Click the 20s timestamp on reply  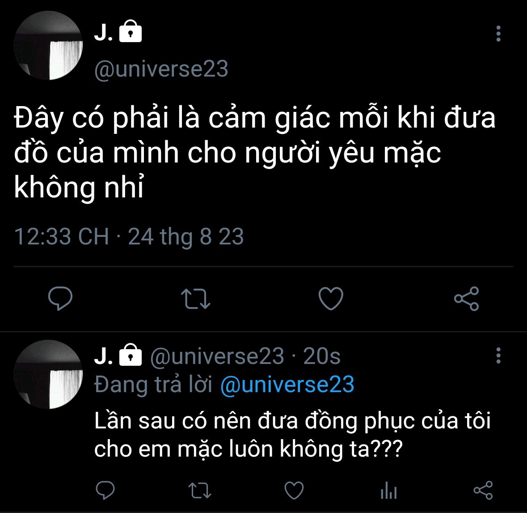coord(322,356)
